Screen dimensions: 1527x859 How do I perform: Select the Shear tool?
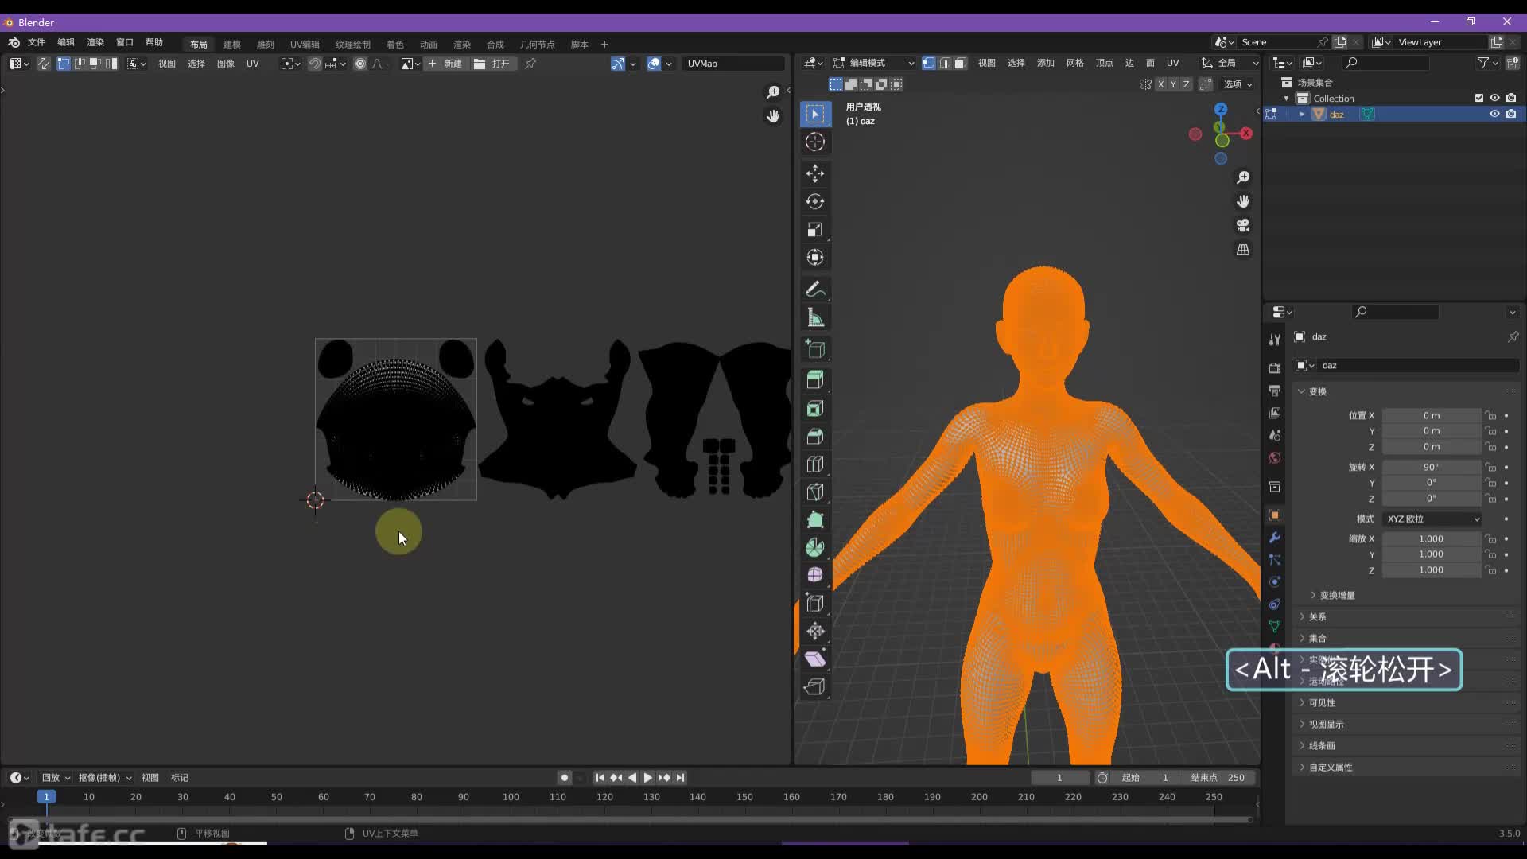click(815, 659)
